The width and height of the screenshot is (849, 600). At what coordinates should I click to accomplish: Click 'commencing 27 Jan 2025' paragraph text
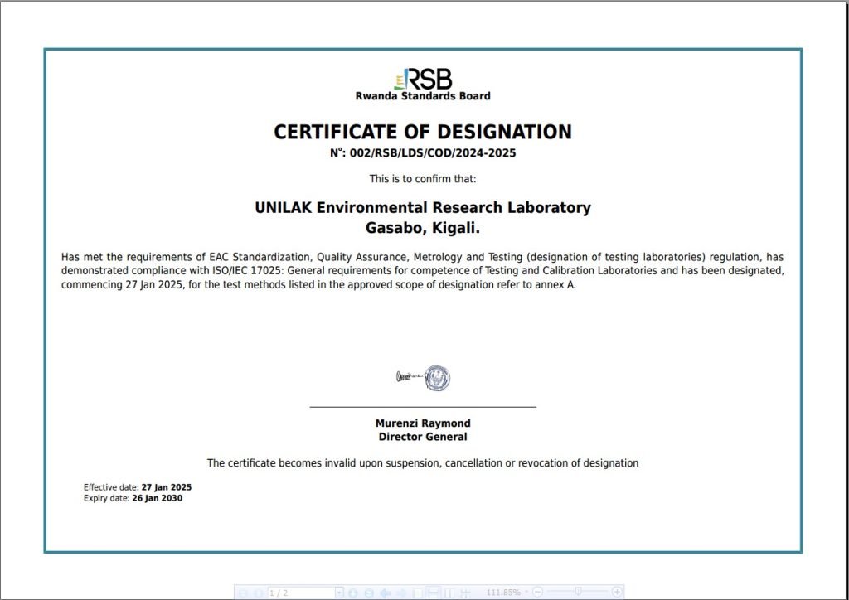pos(123,284)
